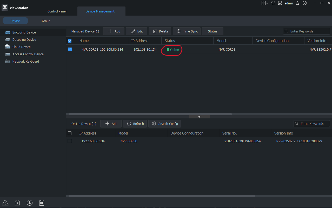
Task: Open the clipboard log icon
Action: click(x=41, y=203)
